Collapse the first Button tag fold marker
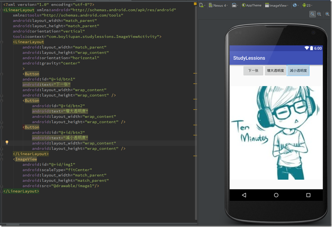 tap(2, 74)
